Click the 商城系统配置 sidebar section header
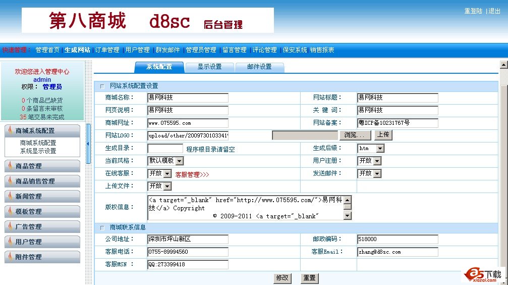 42,130
